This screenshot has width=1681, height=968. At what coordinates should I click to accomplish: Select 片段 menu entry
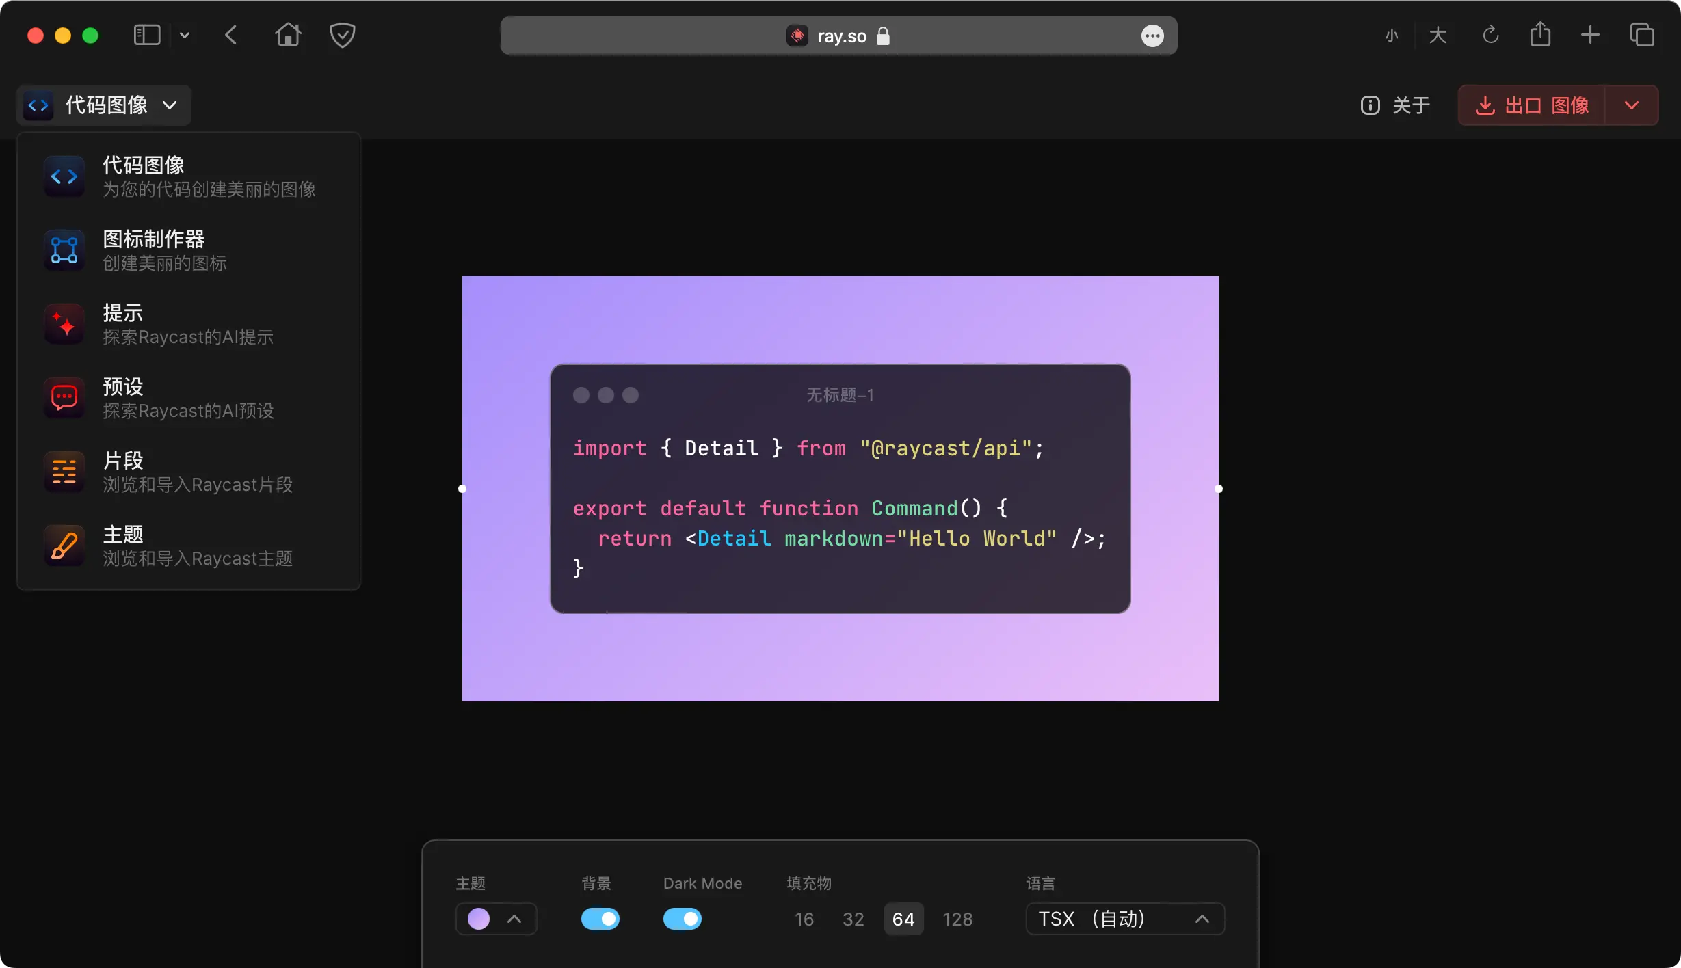189,472
